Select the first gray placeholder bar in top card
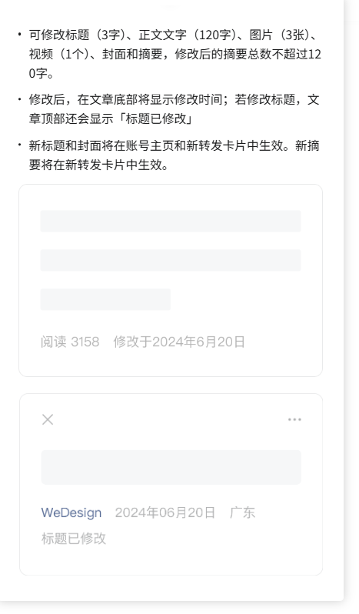 tap(171, 222)
